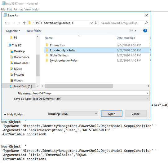This screenshot has width=168, height=163.
Task: Refresh the ServerConfigBackup folder view
Action: pyautogui.click(x=96, y=23)
